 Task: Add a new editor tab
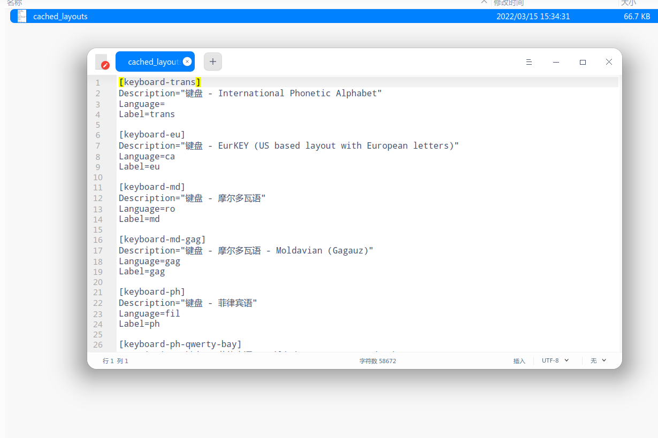(213, 62)
